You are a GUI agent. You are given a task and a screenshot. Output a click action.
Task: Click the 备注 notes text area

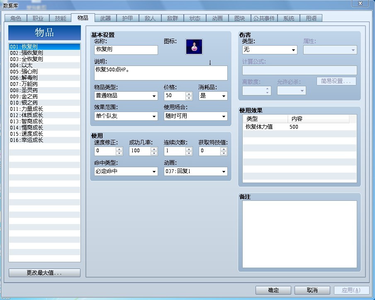[x=300, y=234]
